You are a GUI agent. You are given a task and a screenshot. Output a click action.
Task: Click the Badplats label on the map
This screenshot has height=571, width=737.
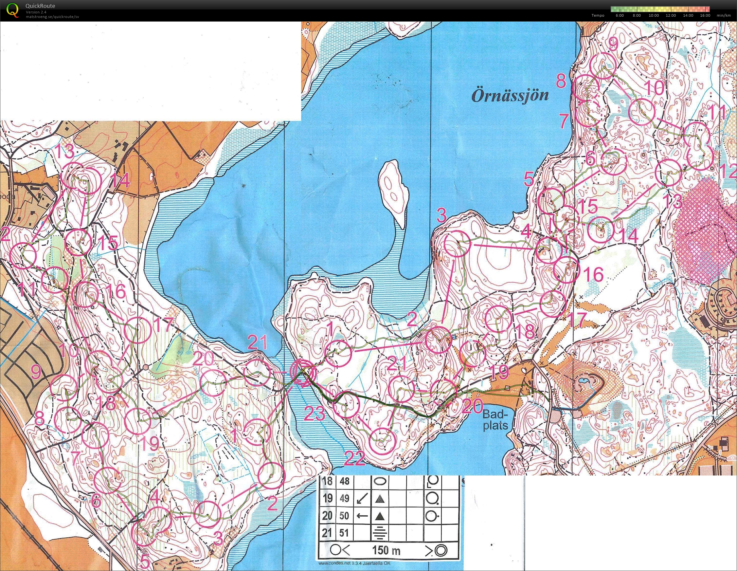(x=495, y=419)
